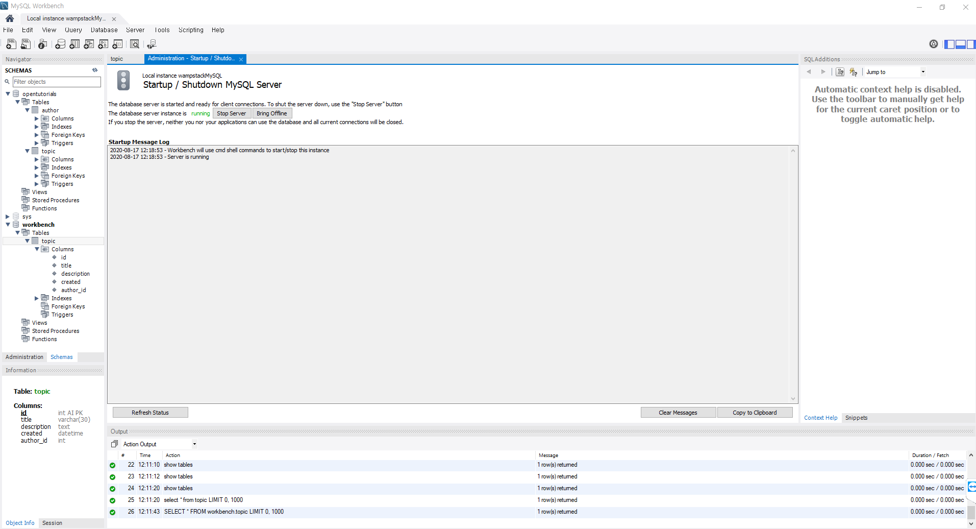Open Workbench preferences gear icon
This screenshot has height=529, width=976.
[934, 44]
